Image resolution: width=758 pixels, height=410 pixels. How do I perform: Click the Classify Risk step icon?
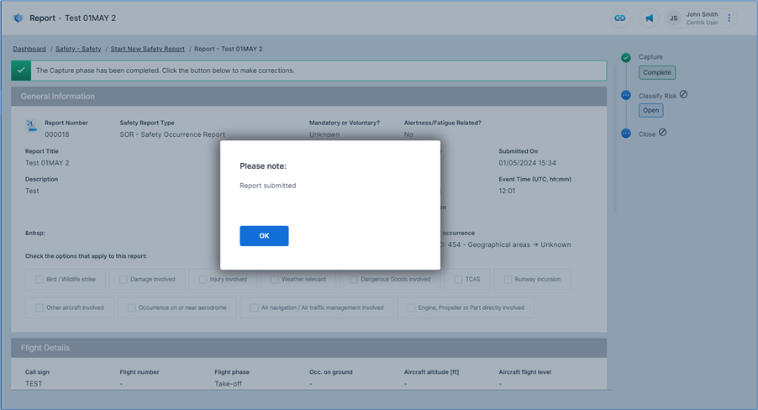[626, 96]
